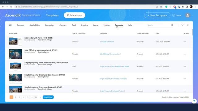Filter publications by Account
198x111 pixels.
point(21,25)
